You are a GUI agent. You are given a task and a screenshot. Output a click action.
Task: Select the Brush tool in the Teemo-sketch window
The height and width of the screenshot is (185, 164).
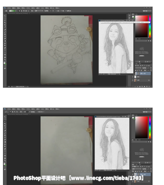tap(5, 32)
